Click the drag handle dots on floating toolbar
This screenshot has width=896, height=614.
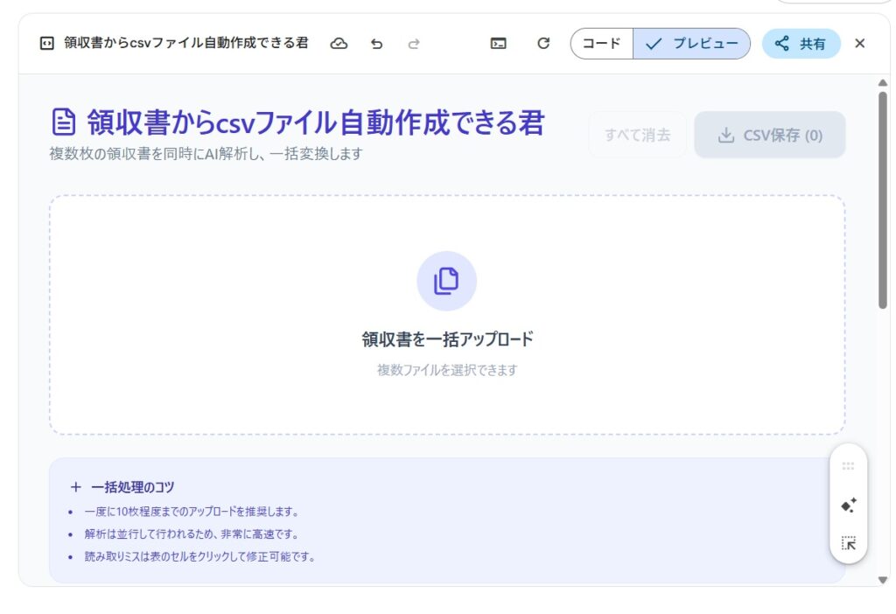coord(848,466)
